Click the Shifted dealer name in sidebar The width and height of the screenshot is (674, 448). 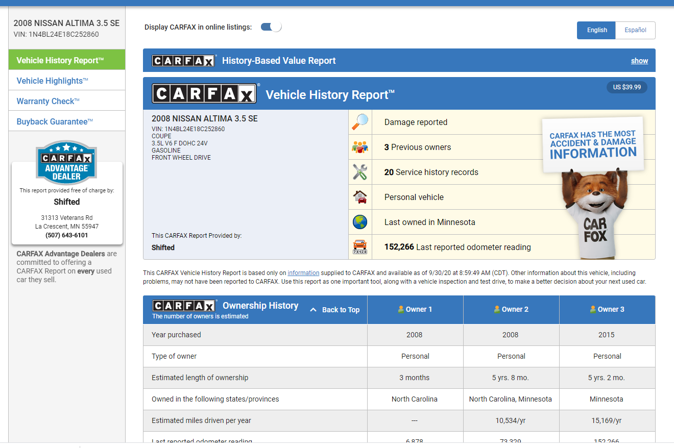click(x=67, y=202)
